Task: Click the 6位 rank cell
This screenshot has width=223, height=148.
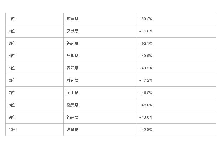Action: point(12,80)
